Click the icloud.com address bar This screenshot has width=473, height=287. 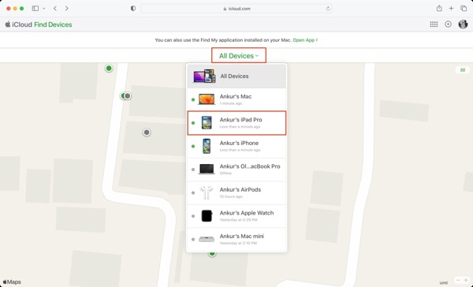[236, 9]
